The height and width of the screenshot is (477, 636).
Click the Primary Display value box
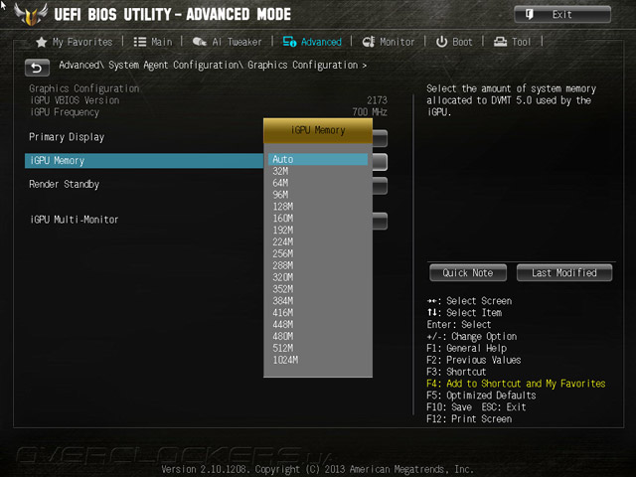coord(380,138)
